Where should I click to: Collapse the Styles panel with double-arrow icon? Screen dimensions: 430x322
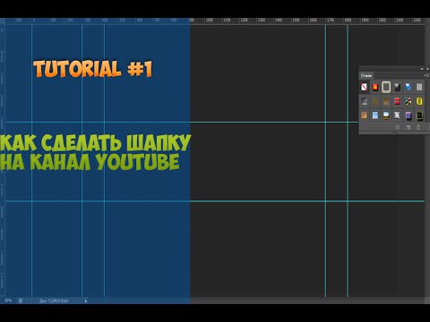click(422, 69)
